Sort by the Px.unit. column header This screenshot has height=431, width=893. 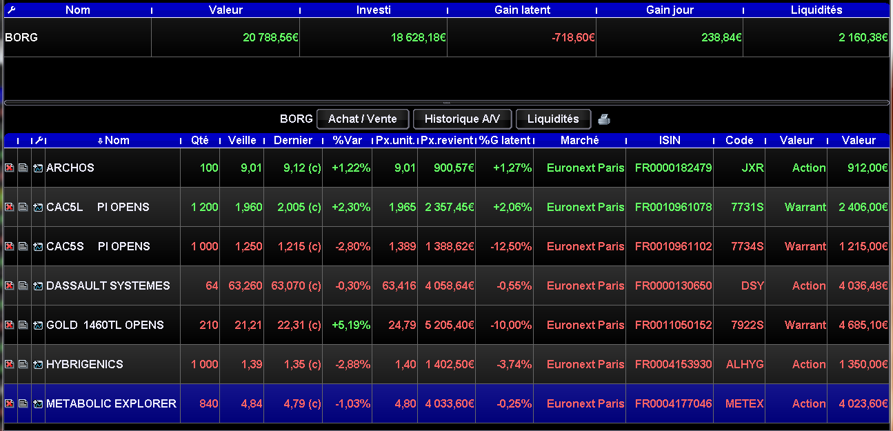(x=395, y=140)
